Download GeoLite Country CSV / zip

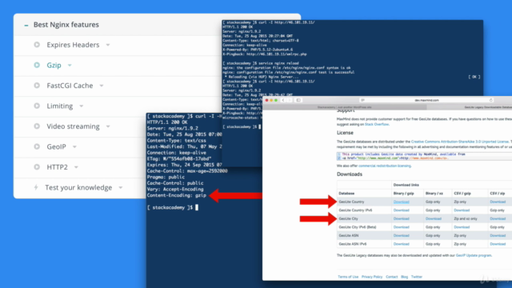point(498,202)
